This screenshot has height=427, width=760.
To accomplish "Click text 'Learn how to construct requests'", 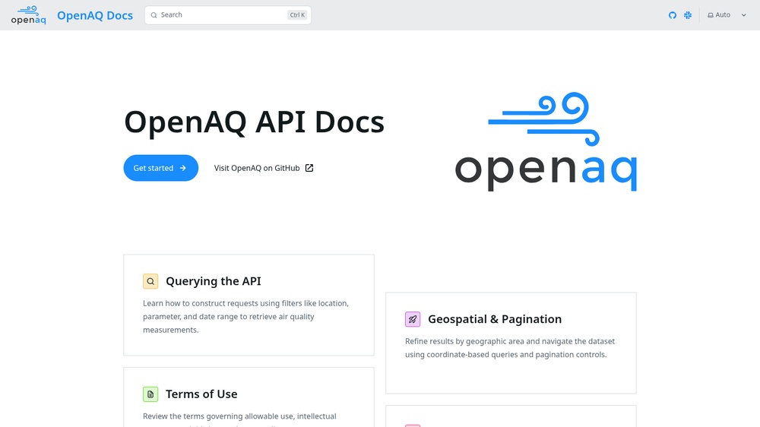I will (200, 303).
